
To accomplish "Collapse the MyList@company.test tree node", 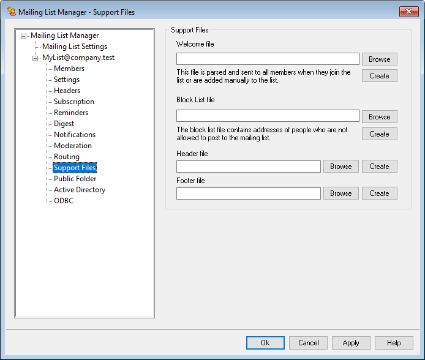I will (x=36, y=58).
